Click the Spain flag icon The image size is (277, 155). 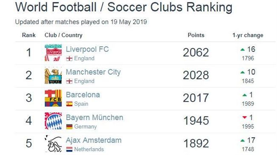[69, 104]
